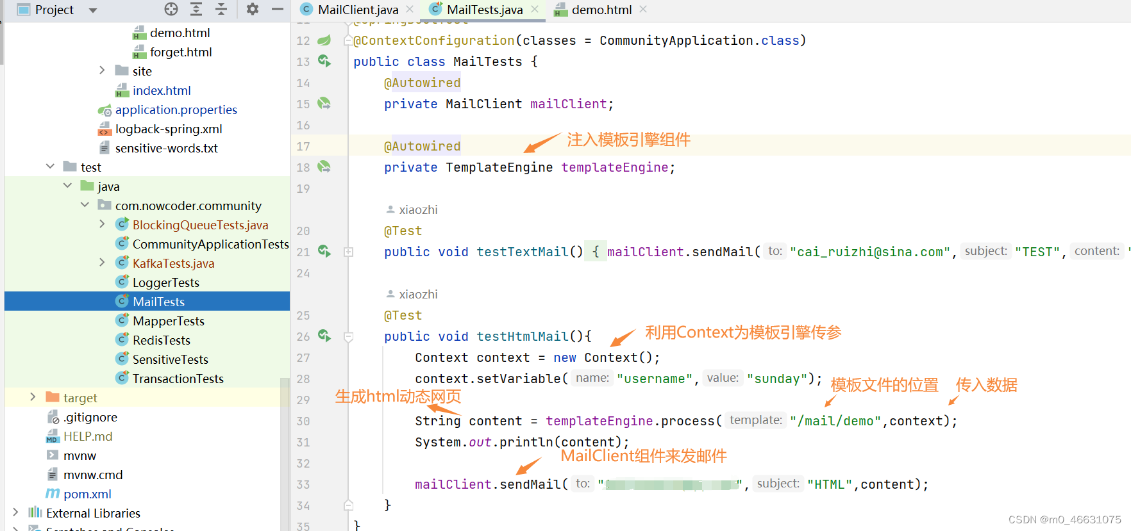Open .gitignore file
Image resolution: width=1131 pixels, height=531 pixels.
click(90, 417)
